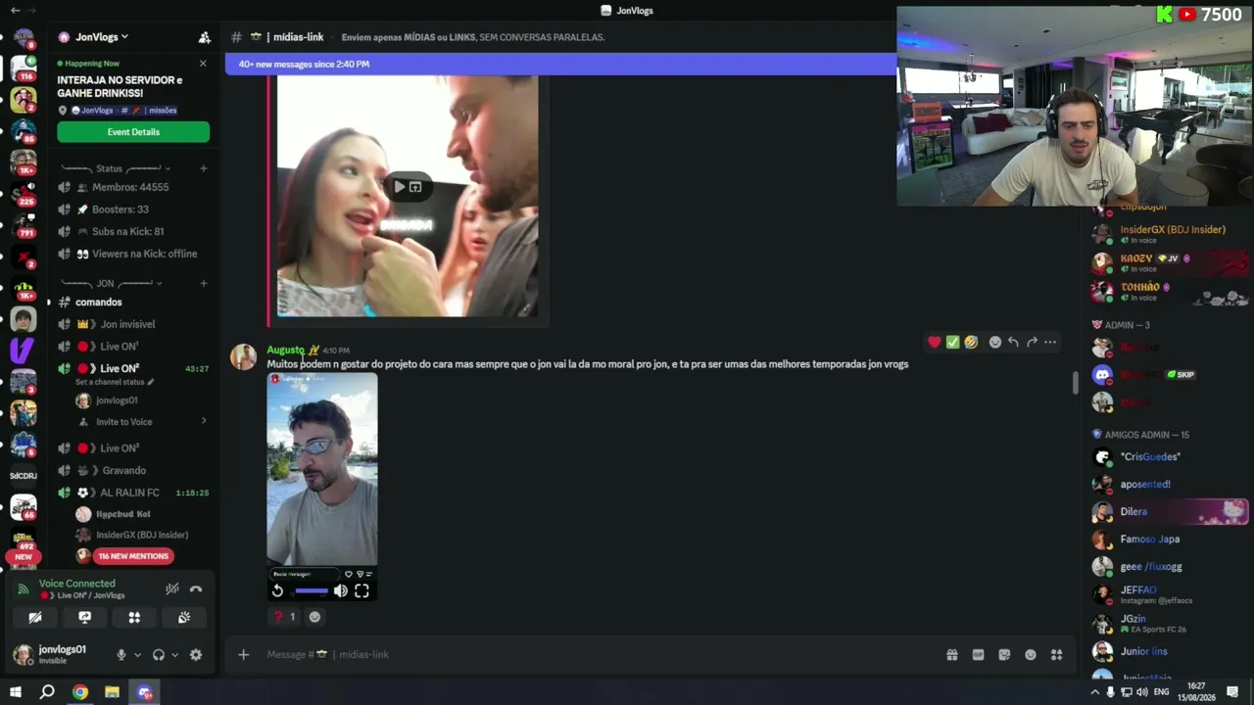Open CrisGuedes member profile
The width and height of the screenshot is (1254, 705).
[x=1171, y=457]
